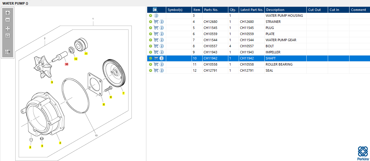Select the SHAFT description in highlighted row

tap(271, 58)
